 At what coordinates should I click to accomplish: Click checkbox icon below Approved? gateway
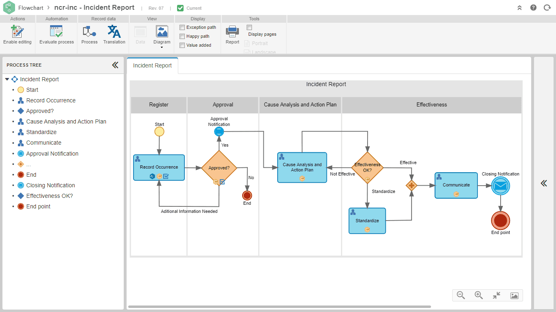(x=222, y=182)
